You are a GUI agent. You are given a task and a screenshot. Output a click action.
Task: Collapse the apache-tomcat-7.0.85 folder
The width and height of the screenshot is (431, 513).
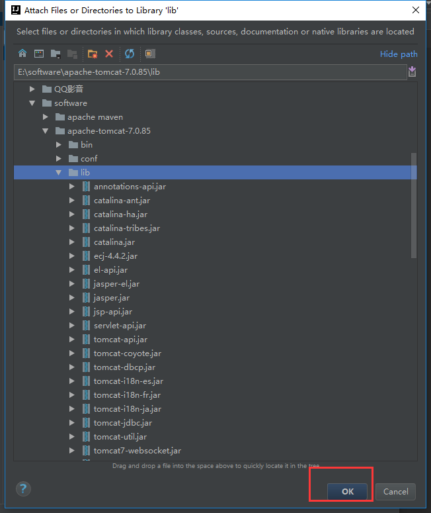[46, 131]
